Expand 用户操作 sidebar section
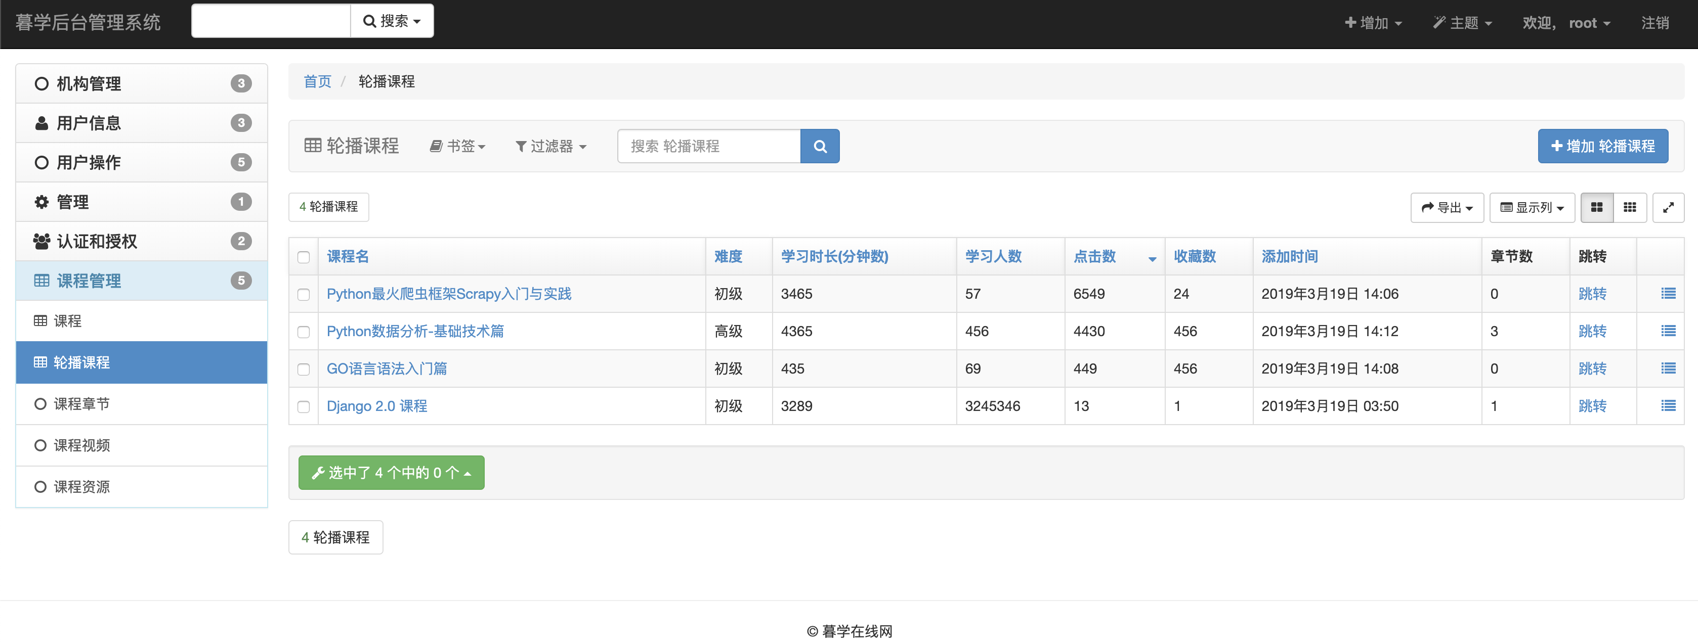Screen dimensions: 1698x644 pos(89,162)
